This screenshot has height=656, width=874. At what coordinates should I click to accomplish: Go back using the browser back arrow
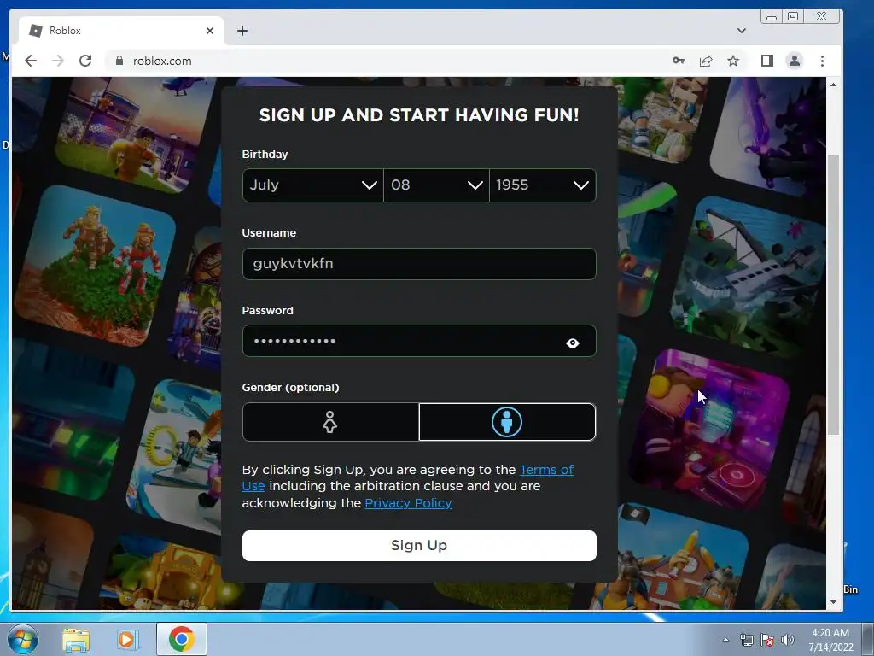[31, 61]
